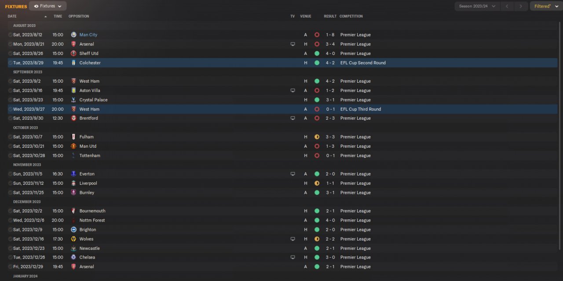Toggle the check circle for the Man City fixture
Screen dimensions: 563x281
point(10,35)
